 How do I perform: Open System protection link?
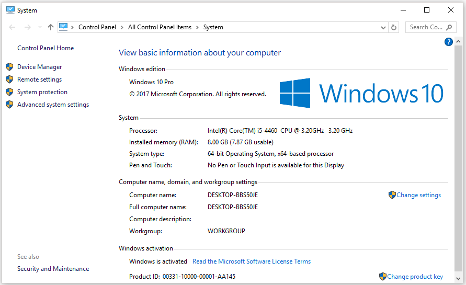click(42, 92)
